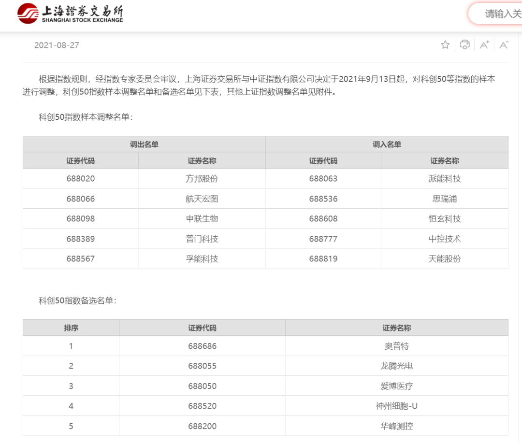522x443 pixels.
Task: Select rank 3 cell of 爱博医疗 row
Action: tap(71, 386)
